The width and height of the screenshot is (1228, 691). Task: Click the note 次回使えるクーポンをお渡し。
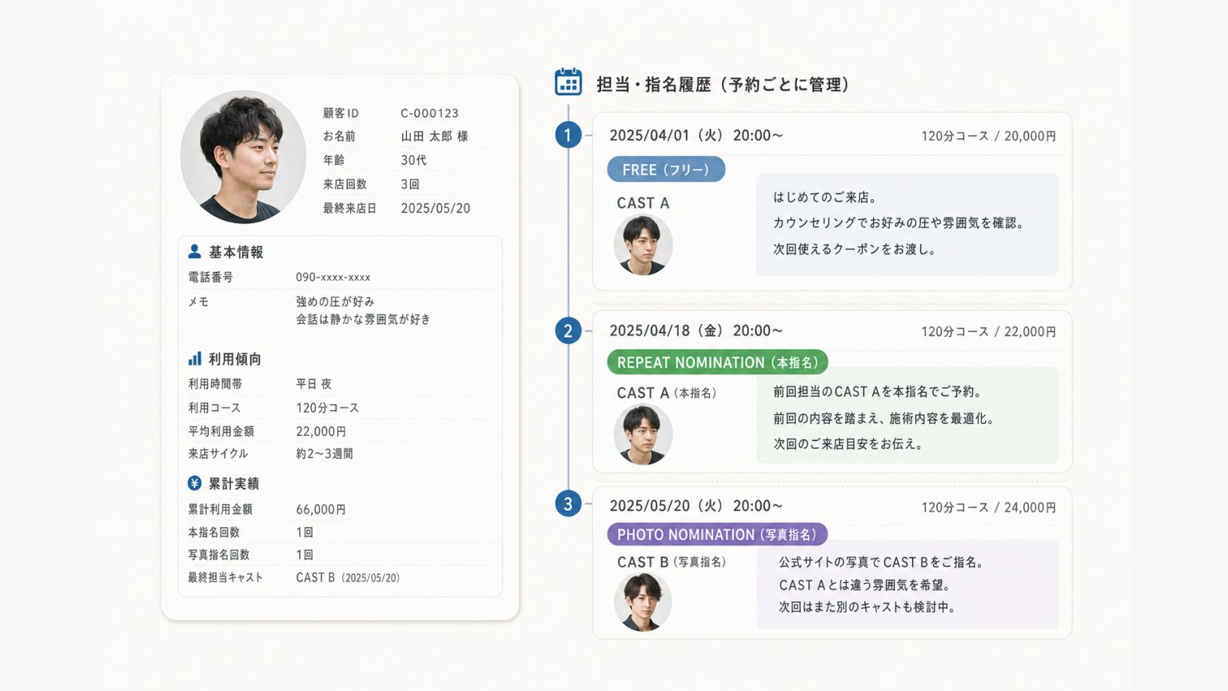point(855,249)
